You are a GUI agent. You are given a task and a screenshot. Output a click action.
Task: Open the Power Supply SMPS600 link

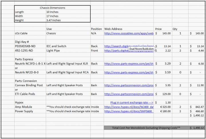point(129,111)
